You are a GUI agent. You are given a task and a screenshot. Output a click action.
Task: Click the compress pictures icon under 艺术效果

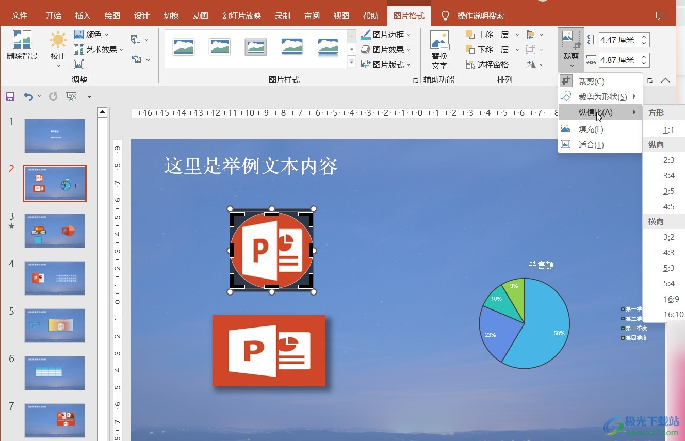(79, 64)
